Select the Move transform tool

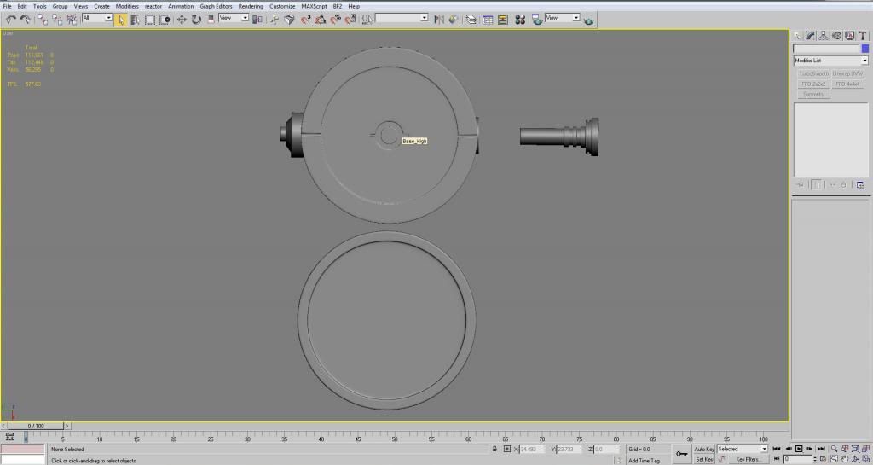(182, 19)
